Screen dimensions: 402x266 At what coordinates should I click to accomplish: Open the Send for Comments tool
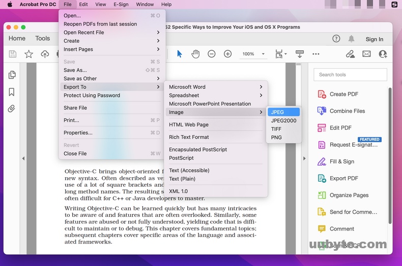tap(348, 212)
